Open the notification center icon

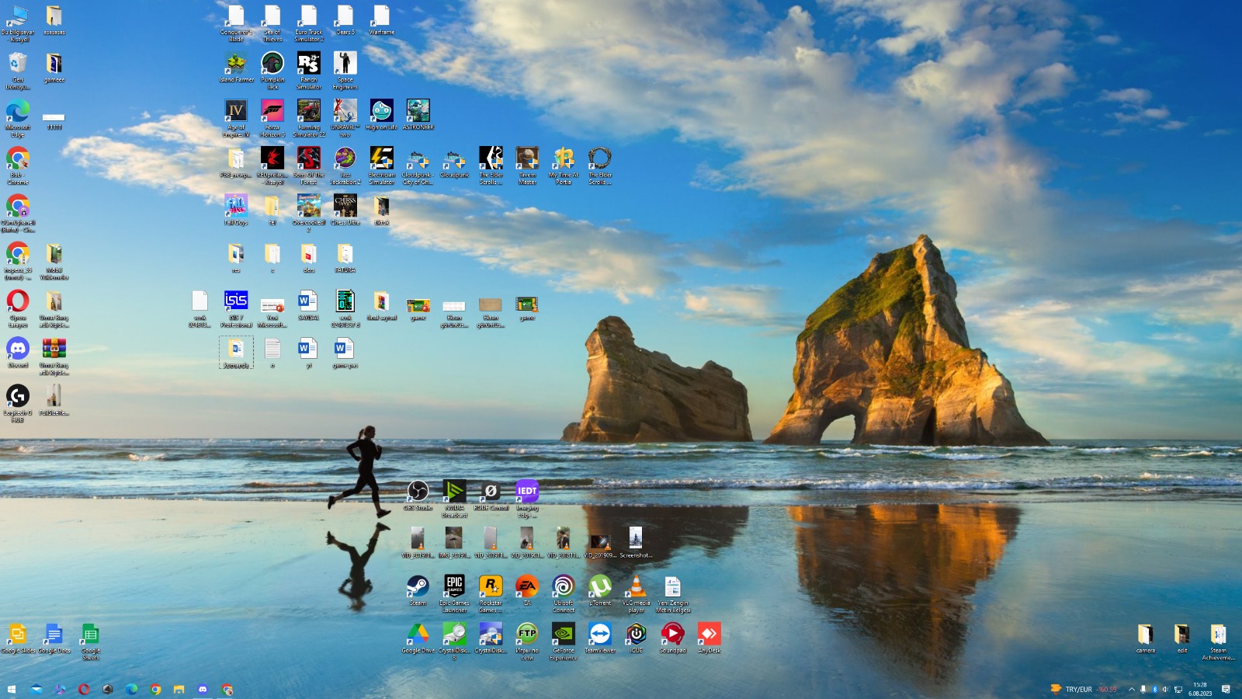click(x=1226, y=689)
